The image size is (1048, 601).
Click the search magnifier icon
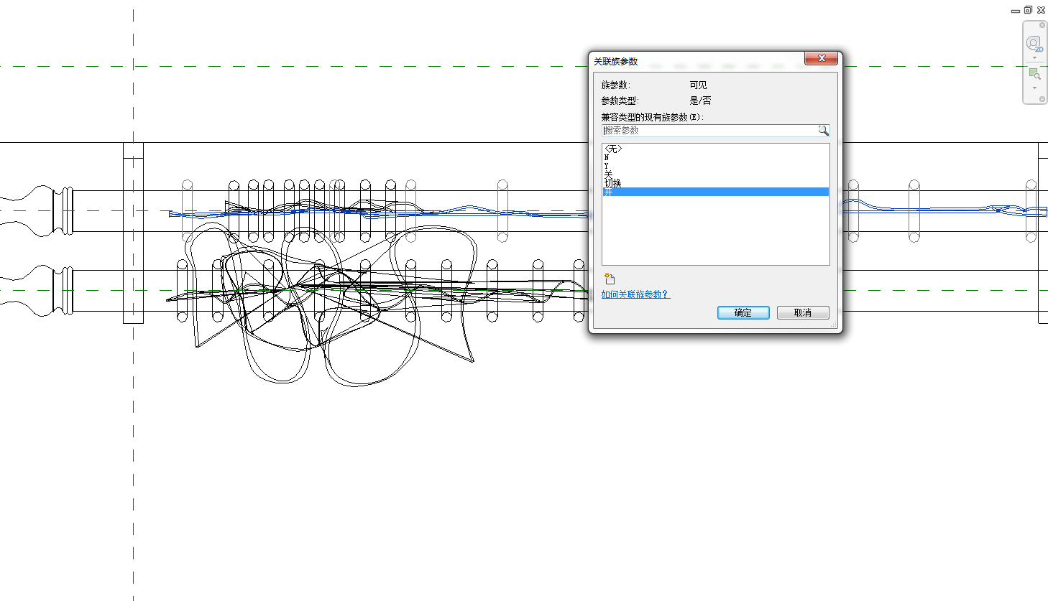tap(823, 131)
